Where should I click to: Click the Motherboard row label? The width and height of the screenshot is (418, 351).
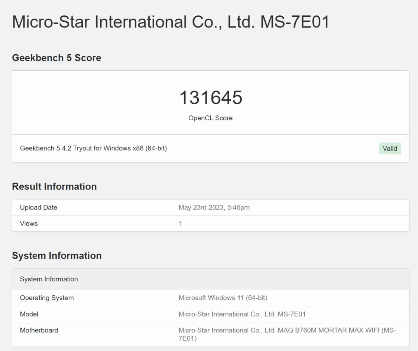39,330
